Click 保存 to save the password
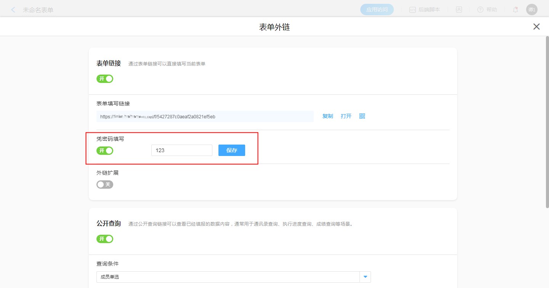The width and height of the screenshot is (549, 288). [x=231, y=150]
